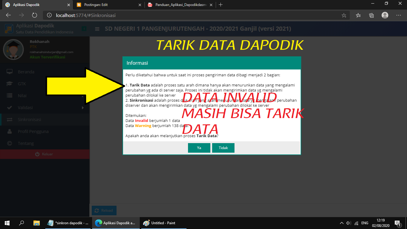407x229 pixels.
Task: Click the Tentang copyright icon
Action: coord(9,143)
